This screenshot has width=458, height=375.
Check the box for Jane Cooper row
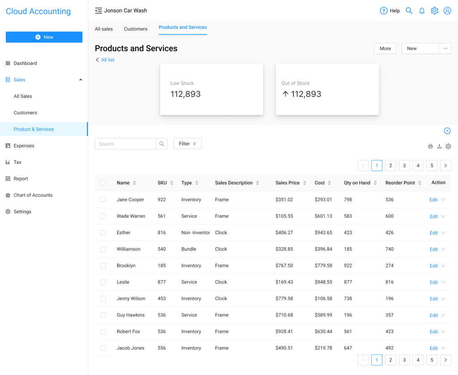pyautogui.click(x=103, y=199)
